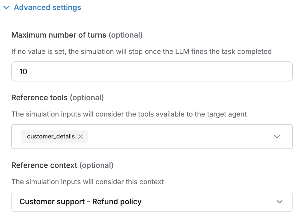Viewport: 294px width, 213px height.
Task: Click the collapse arrow before Advanced settings heading
Action: point(6,7)
